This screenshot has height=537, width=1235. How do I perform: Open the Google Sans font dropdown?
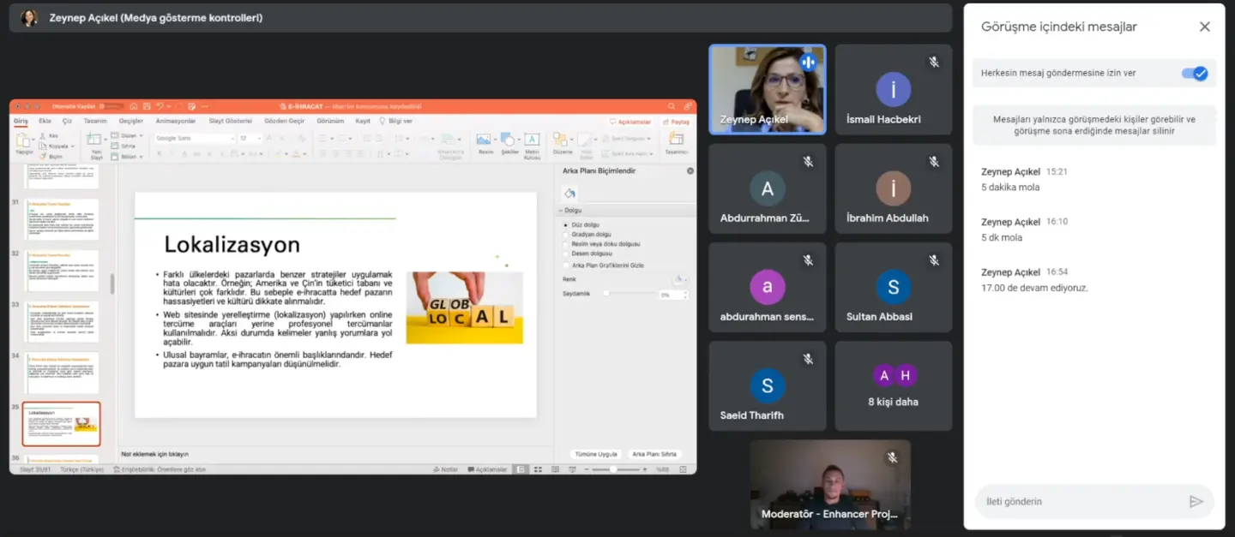tap(195, 138)
